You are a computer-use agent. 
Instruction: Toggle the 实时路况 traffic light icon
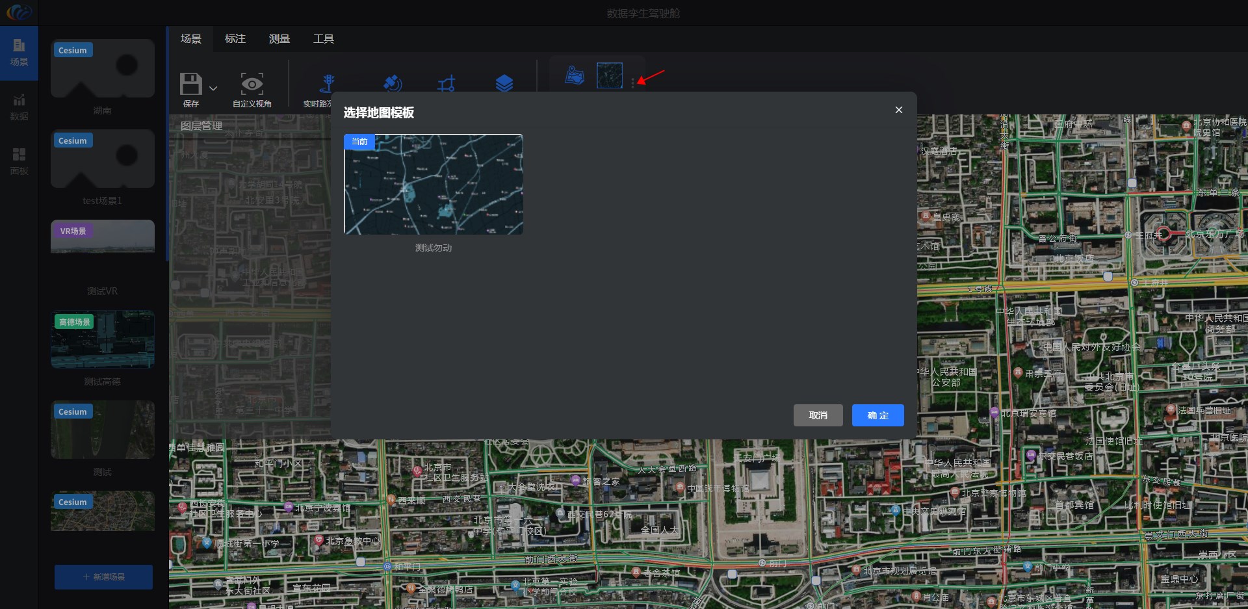click(x=328, y=83)
